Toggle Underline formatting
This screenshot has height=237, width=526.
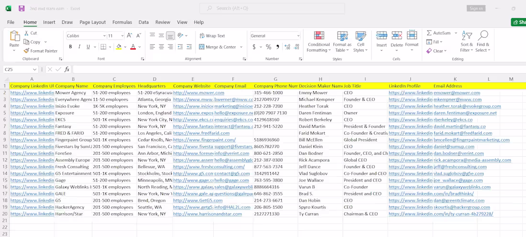pyautogui.click(x=88, y=47)
